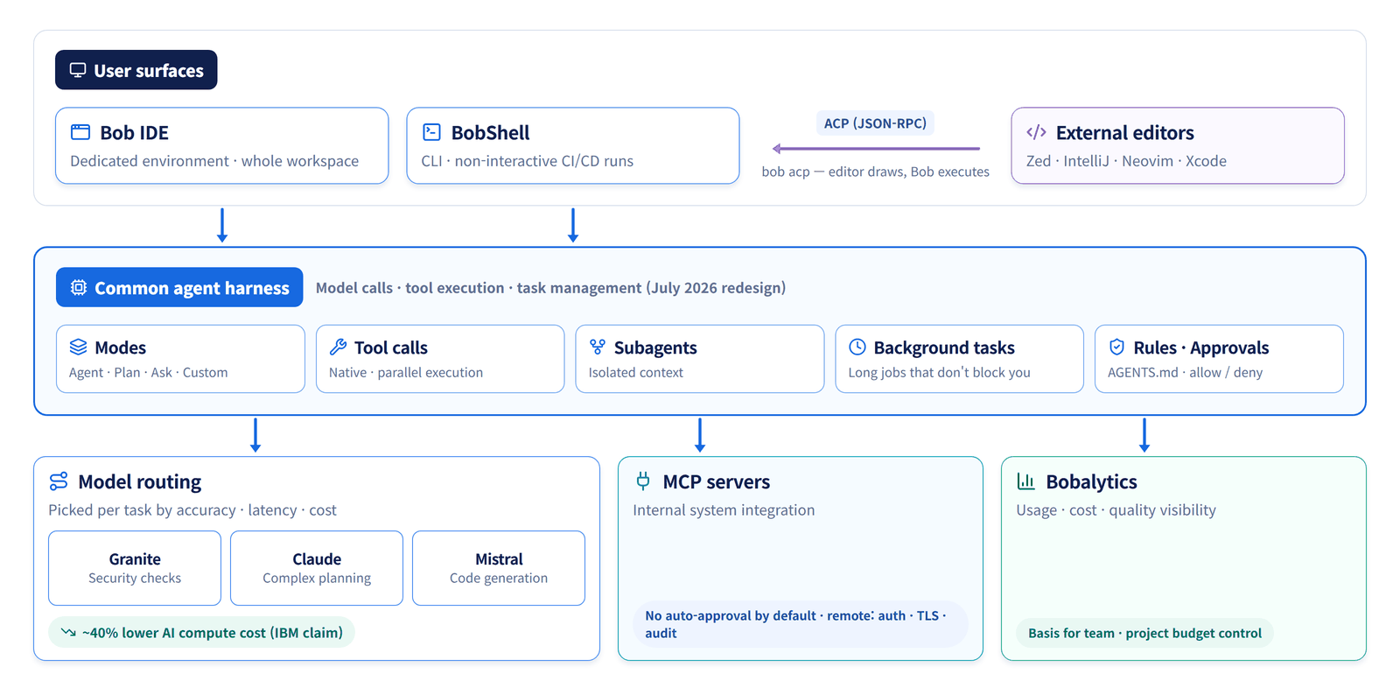The height and width of the screenshot is (695, 1400).
Task: Click the downward trend icon by 40% claim
Action: coord(68,632)
